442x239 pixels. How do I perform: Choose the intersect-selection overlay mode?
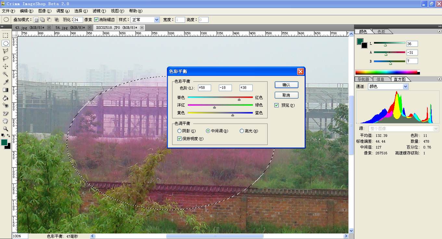pyautogui.click(x=57, y=20)
